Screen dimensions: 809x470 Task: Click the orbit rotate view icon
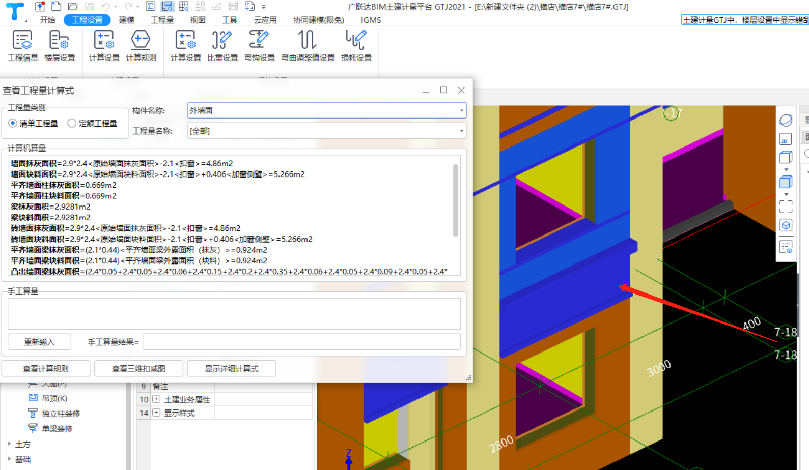(x=786, y=120)
